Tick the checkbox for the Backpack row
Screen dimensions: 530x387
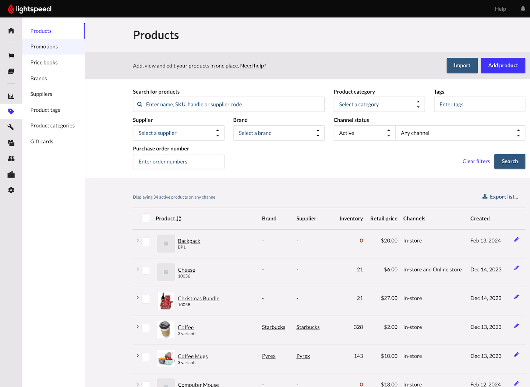point(146,241)
